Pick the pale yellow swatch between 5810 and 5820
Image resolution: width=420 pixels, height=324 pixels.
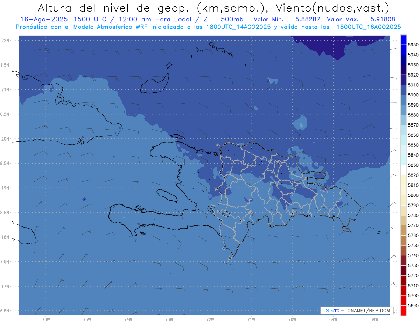[404, 180]
